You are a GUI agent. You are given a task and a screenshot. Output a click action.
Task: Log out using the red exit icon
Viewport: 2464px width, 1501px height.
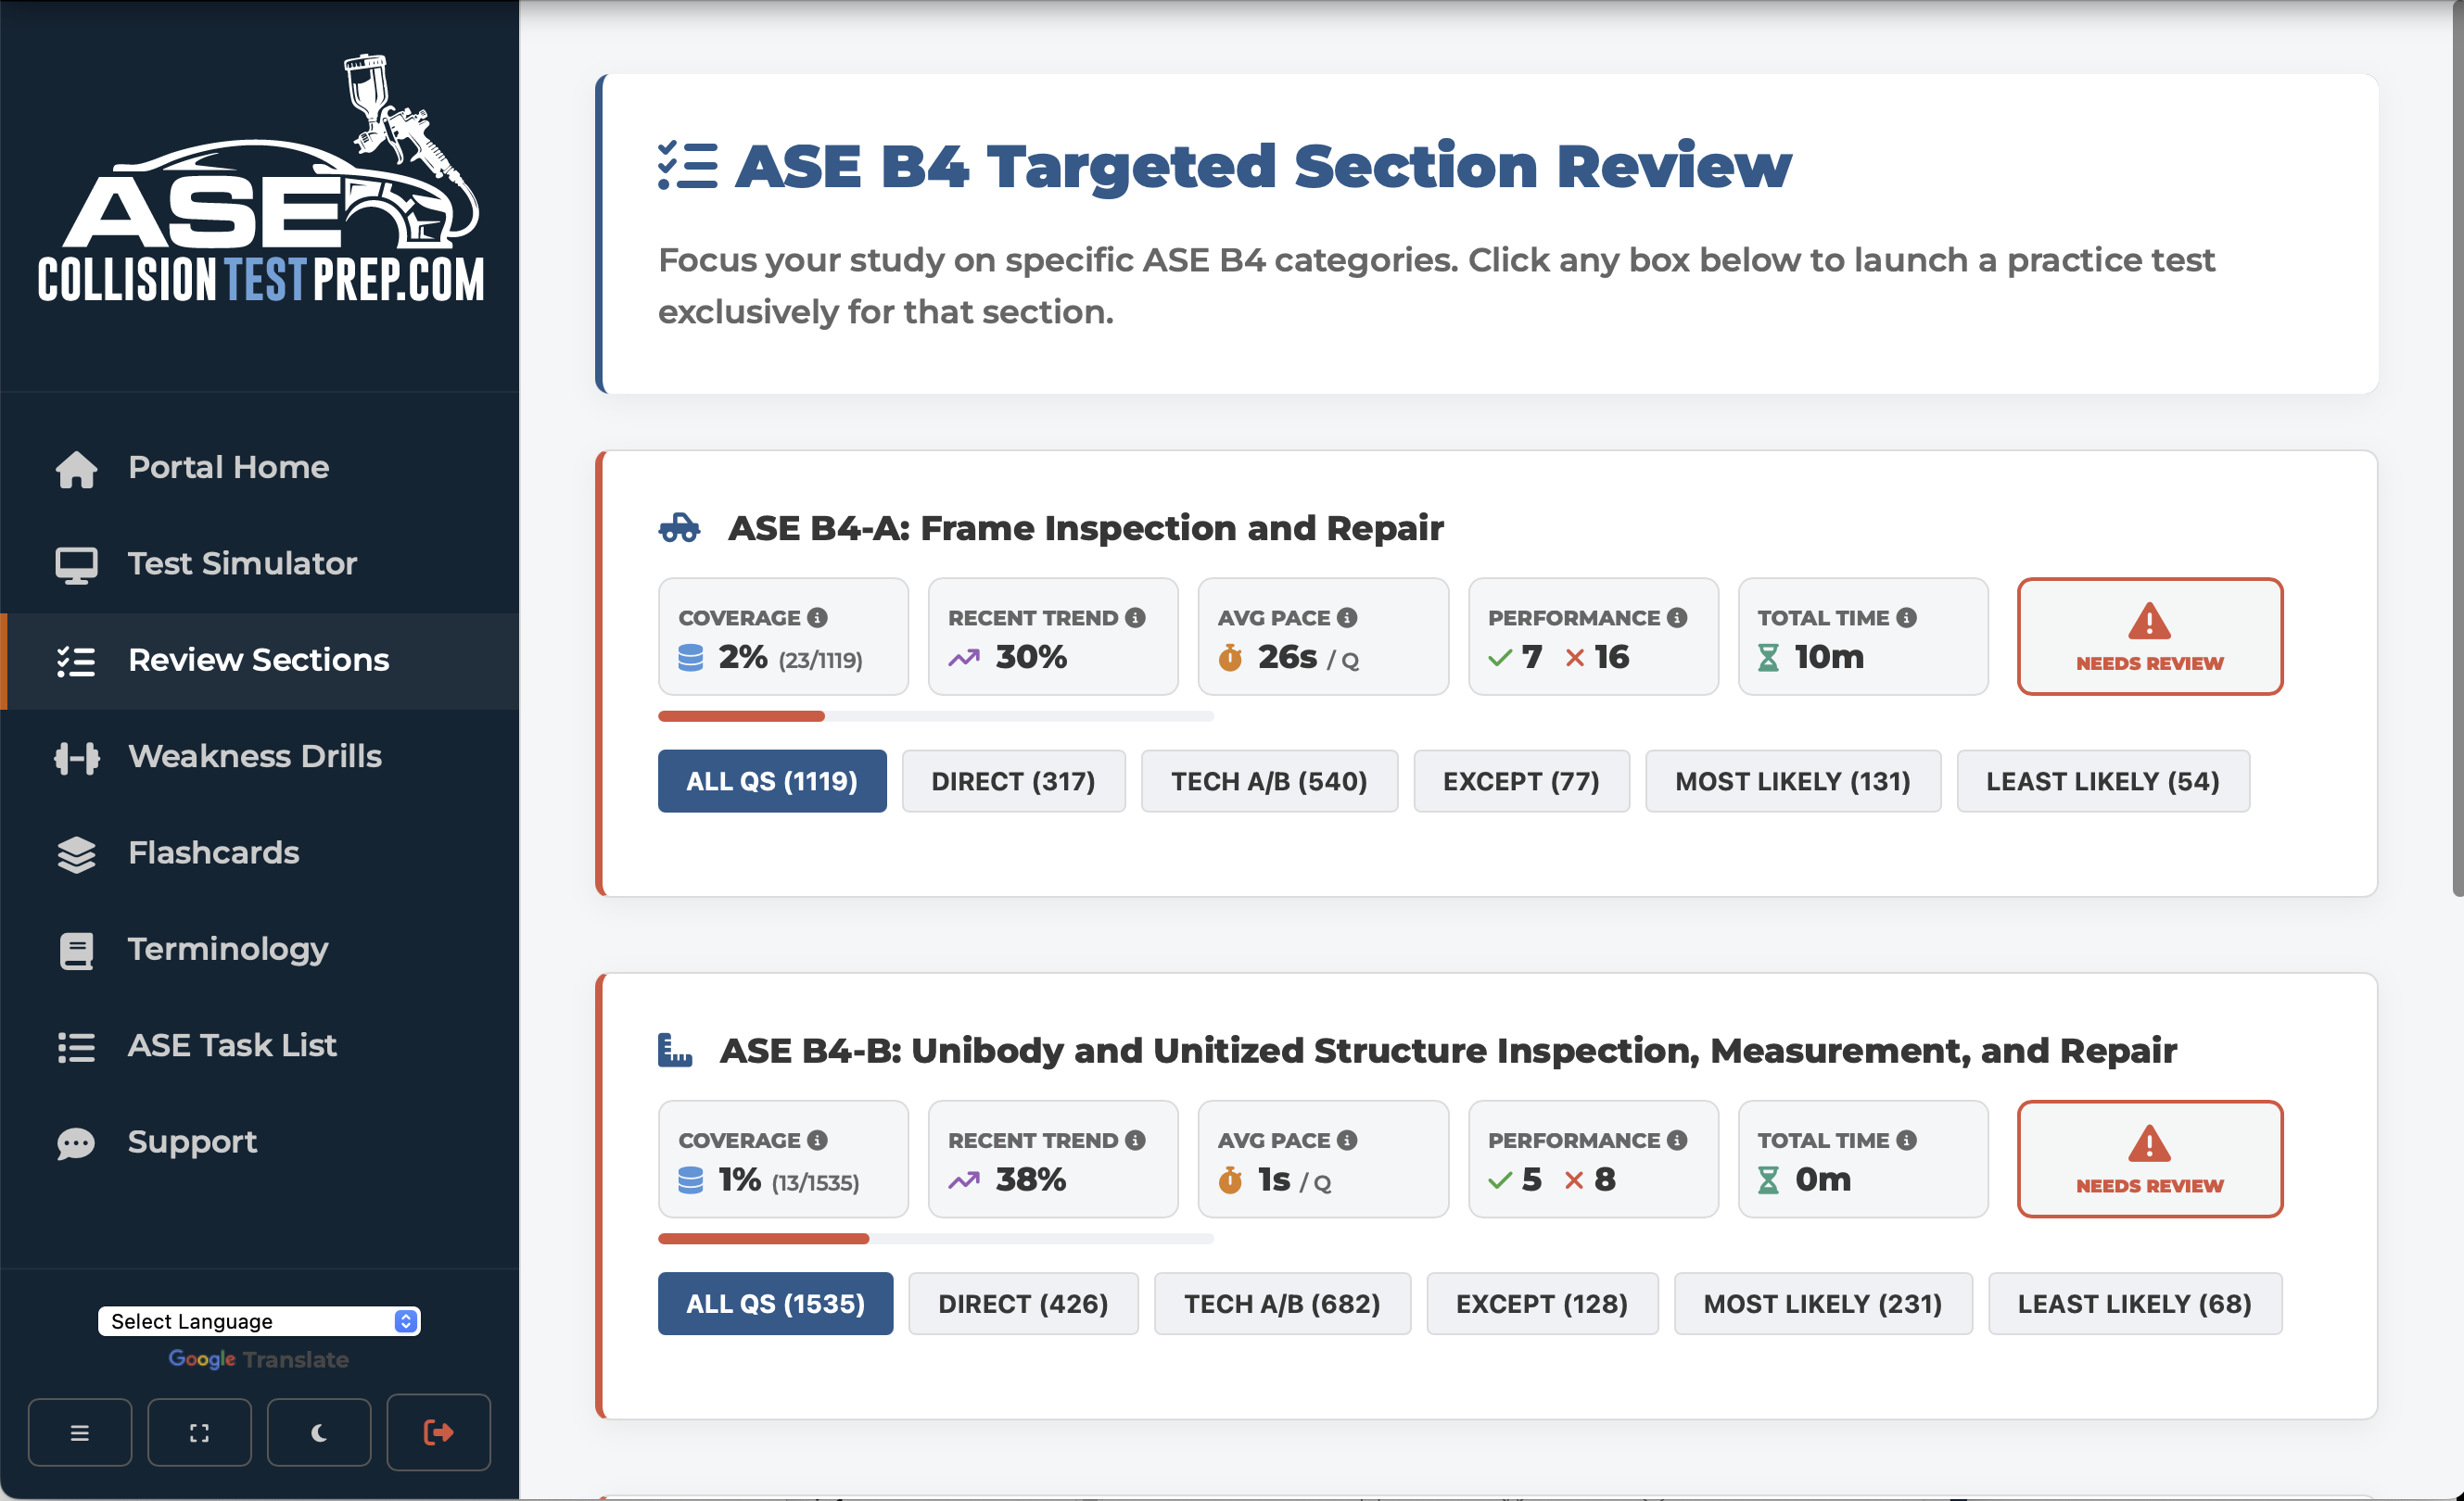click(x=439, y=1432)
